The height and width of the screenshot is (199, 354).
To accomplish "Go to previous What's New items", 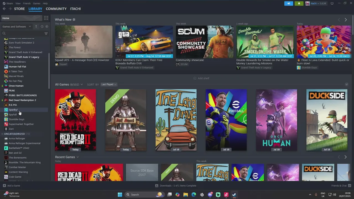I will click(339, 20).
